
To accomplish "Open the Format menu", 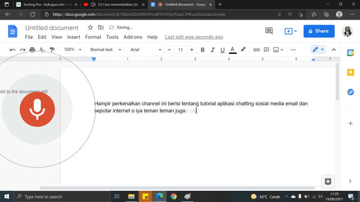I will [93, 37].
